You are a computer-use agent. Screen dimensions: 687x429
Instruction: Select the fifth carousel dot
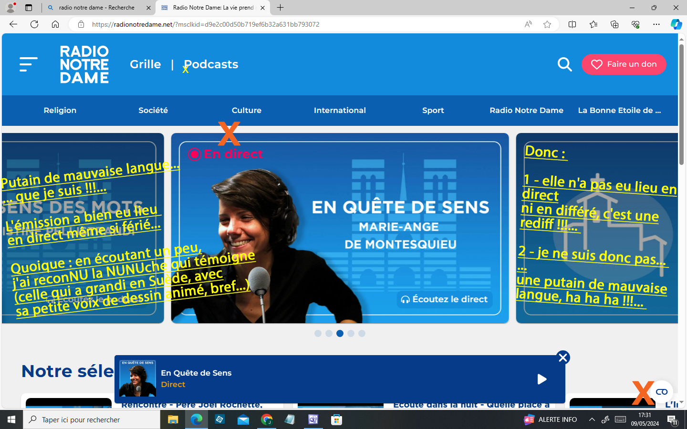(362, 334)
